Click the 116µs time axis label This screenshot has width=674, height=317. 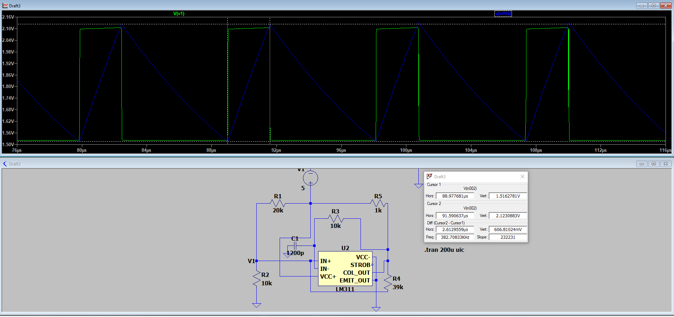click(666, 150)
